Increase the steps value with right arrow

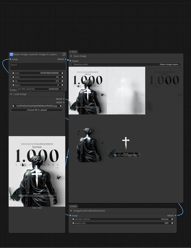[62, 77]
